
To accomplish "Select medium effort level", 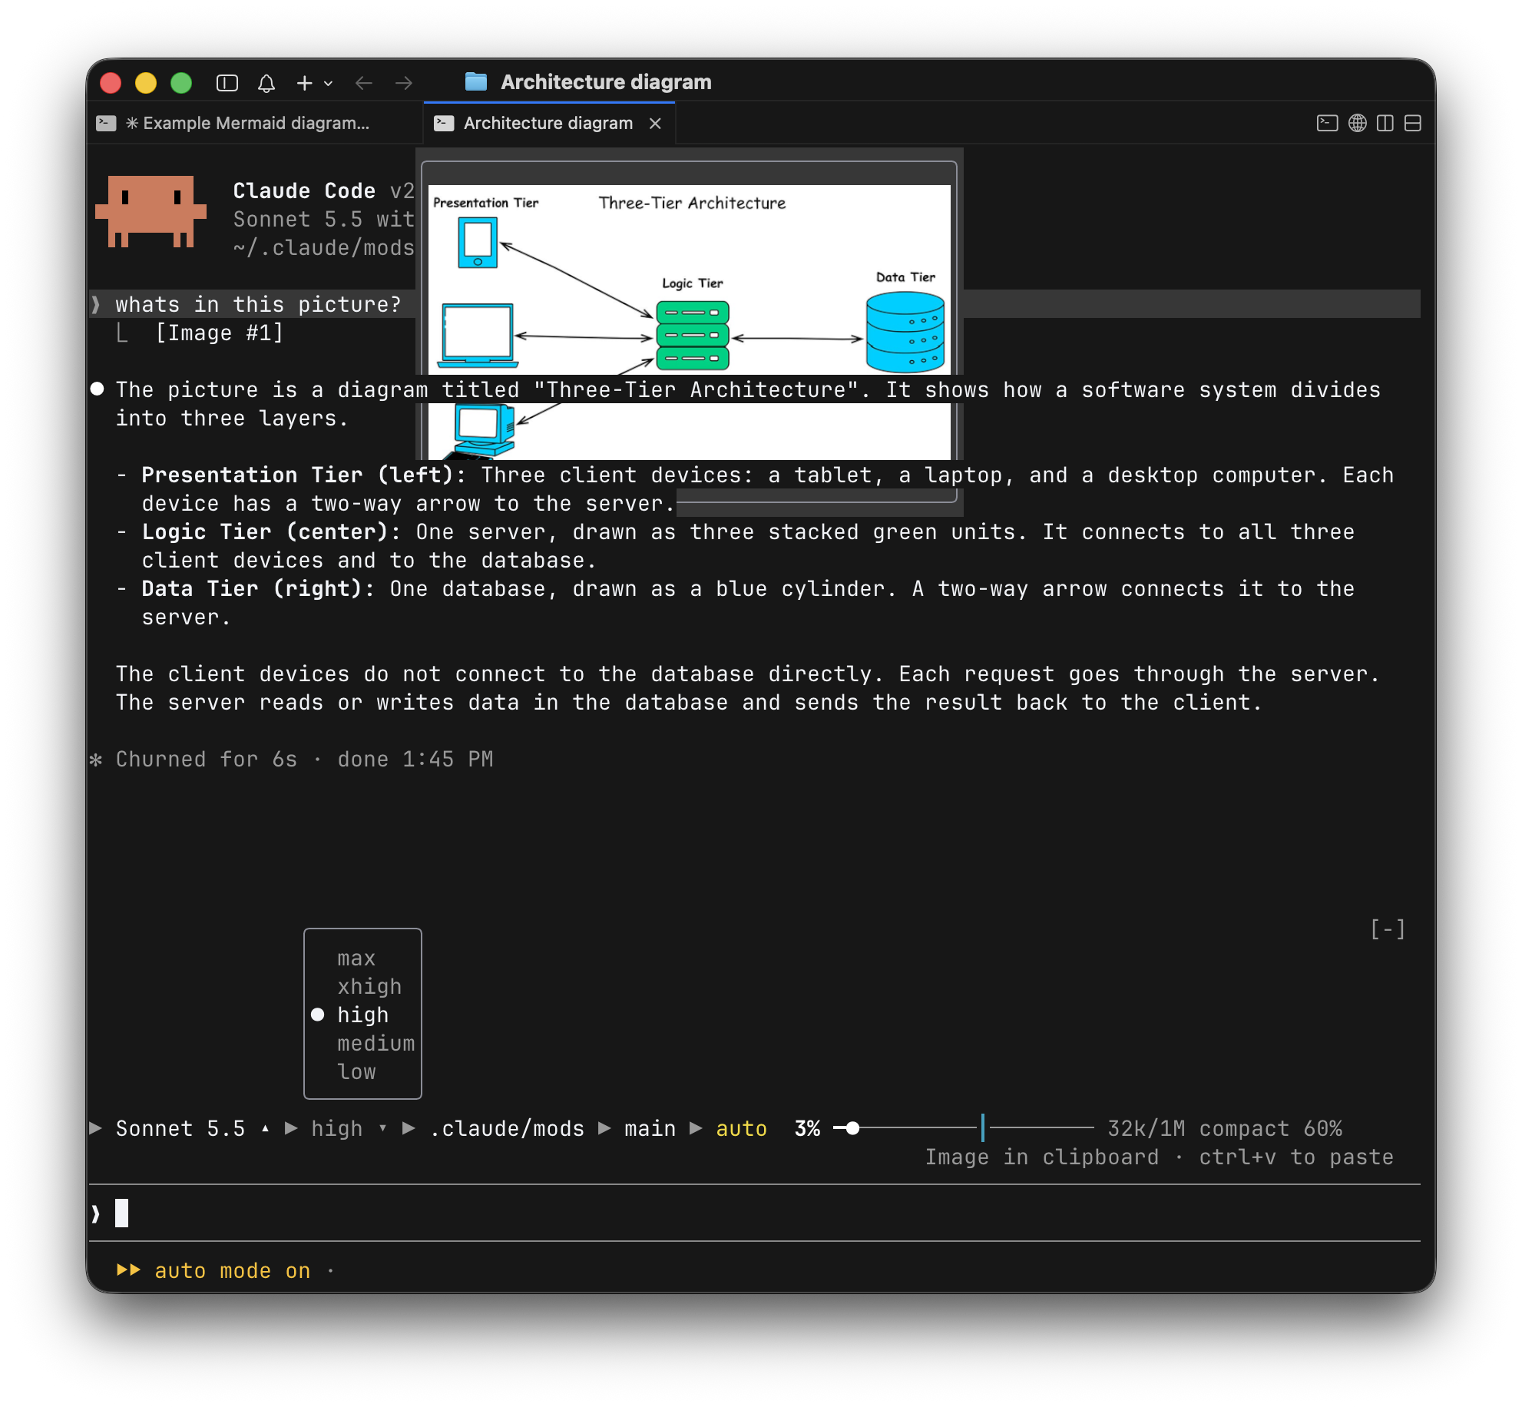I will click(376, 1044).
